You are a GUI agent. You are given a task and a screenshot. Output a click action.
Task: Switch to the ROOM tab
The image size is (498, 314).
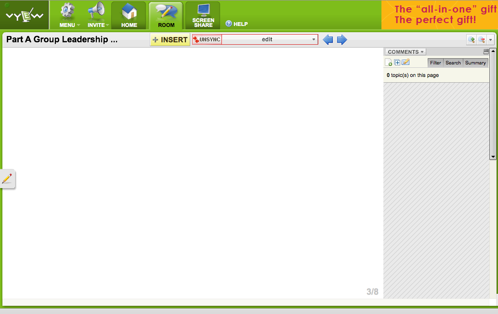[166, 15]
